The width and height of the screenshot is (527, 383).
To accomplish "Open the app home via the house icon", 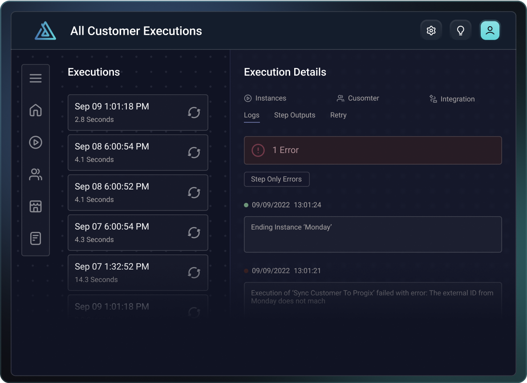I will pos(35,110).
